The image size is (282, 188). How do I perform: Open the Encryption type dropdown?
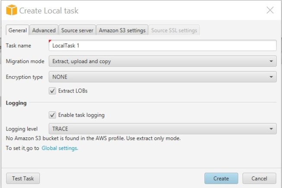pyautogui.click(x=163, y=77)
